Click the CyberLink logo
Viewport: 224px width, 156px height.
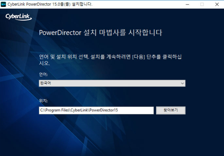click(x=19, y=17)
